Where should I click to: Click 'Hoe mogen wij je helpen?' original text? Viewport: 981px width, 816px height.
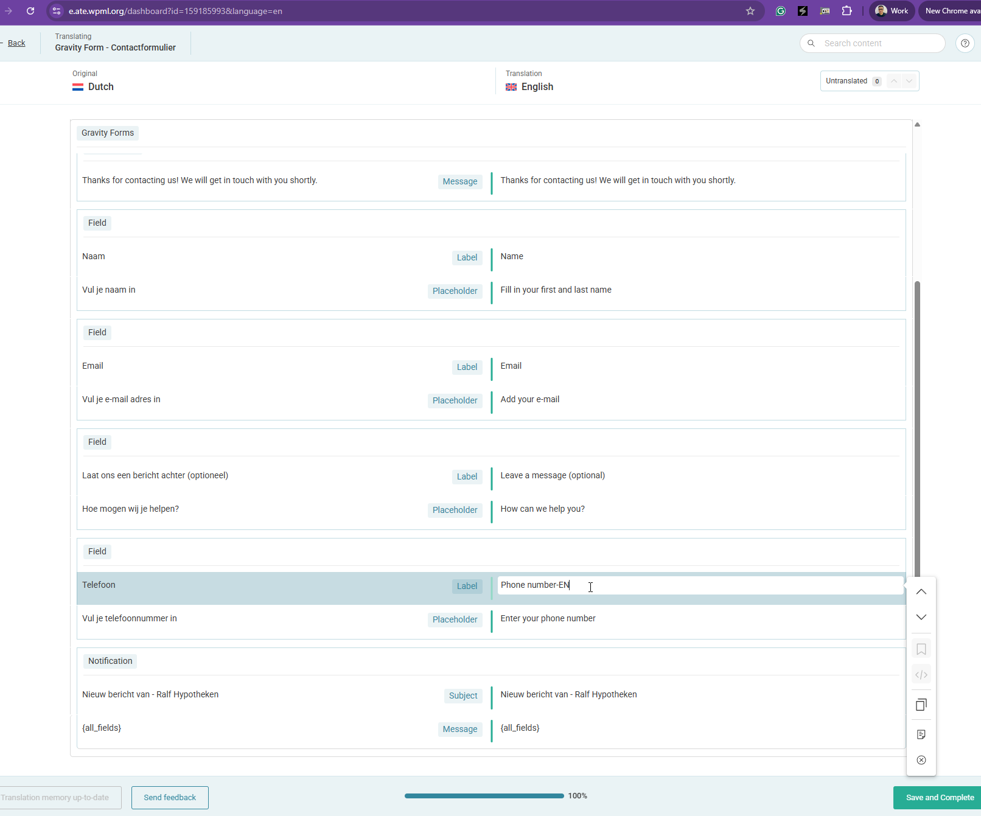click(130, 509)
